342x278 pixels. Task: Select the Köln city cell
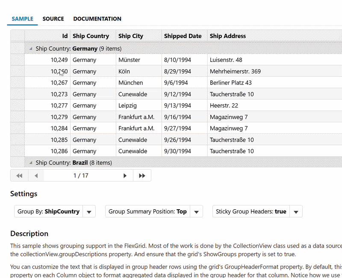(139, 71)
